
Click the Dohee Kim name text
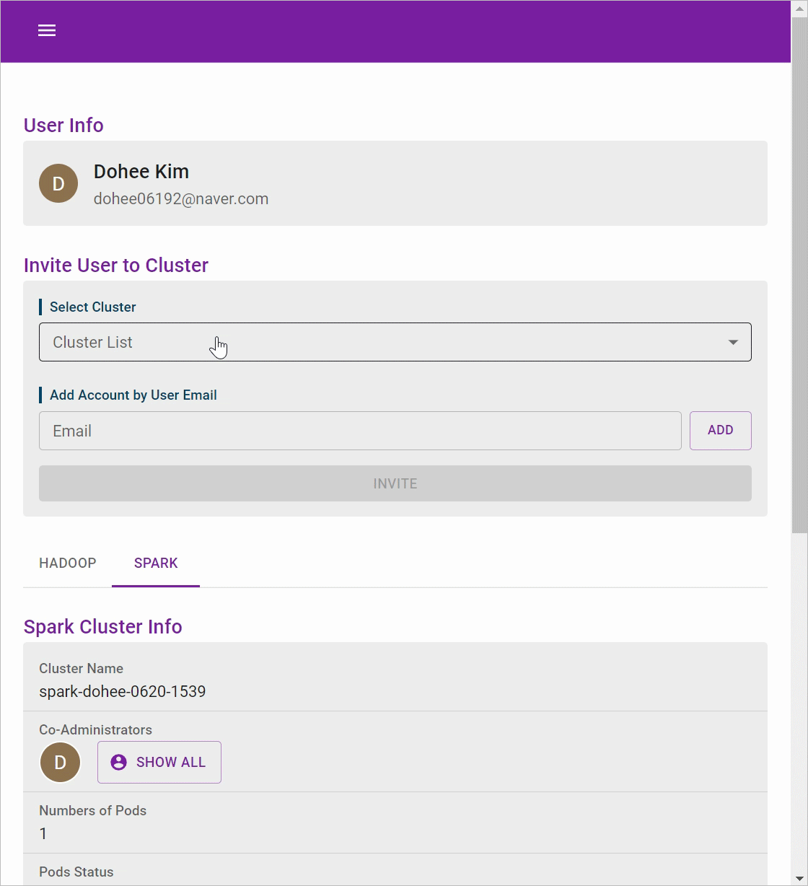141,172
